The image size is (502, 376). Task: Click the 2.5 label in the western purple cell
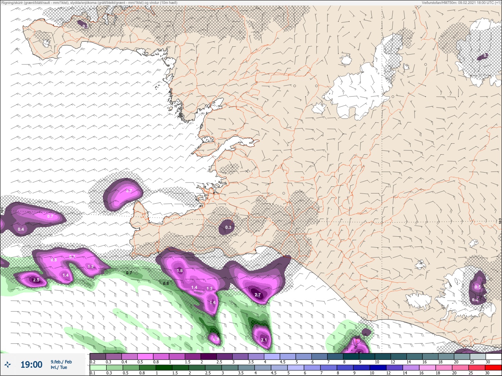tap(36, 280)
